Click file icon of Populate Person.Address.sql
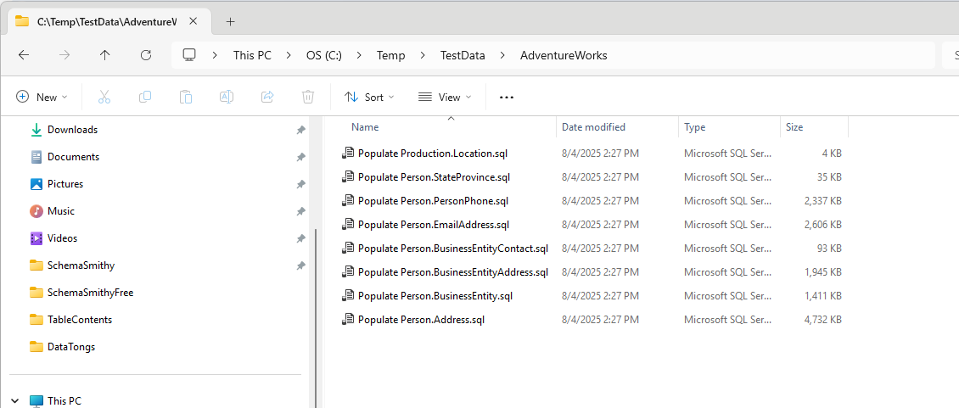Viewport: 959px width, 408px height. (348, 319)
